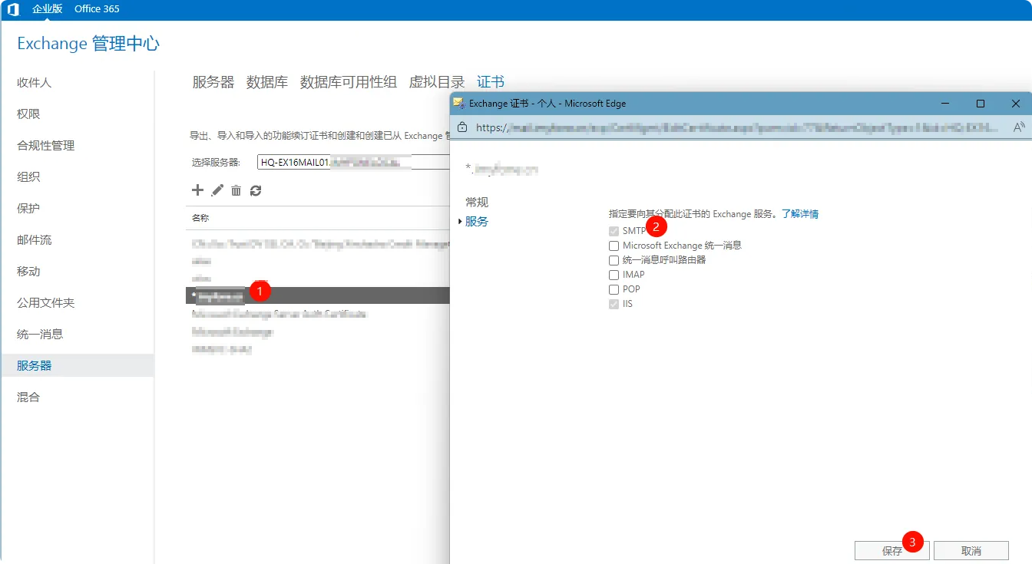Toggle the IIS service checkbox
The image size is (1032, 564).
click(x=614, y=304)
